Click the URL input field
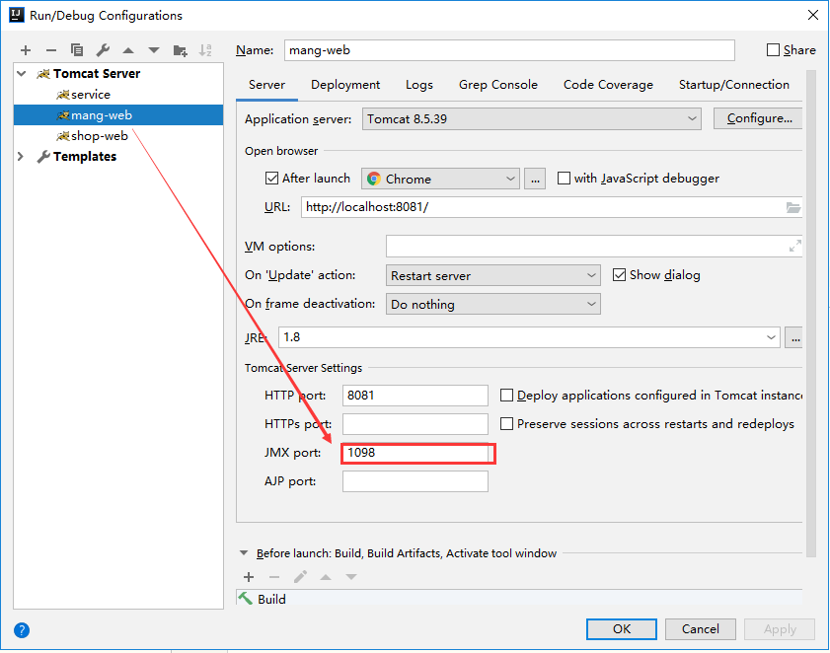The image size is (830, 653). (x=551, y=207)
